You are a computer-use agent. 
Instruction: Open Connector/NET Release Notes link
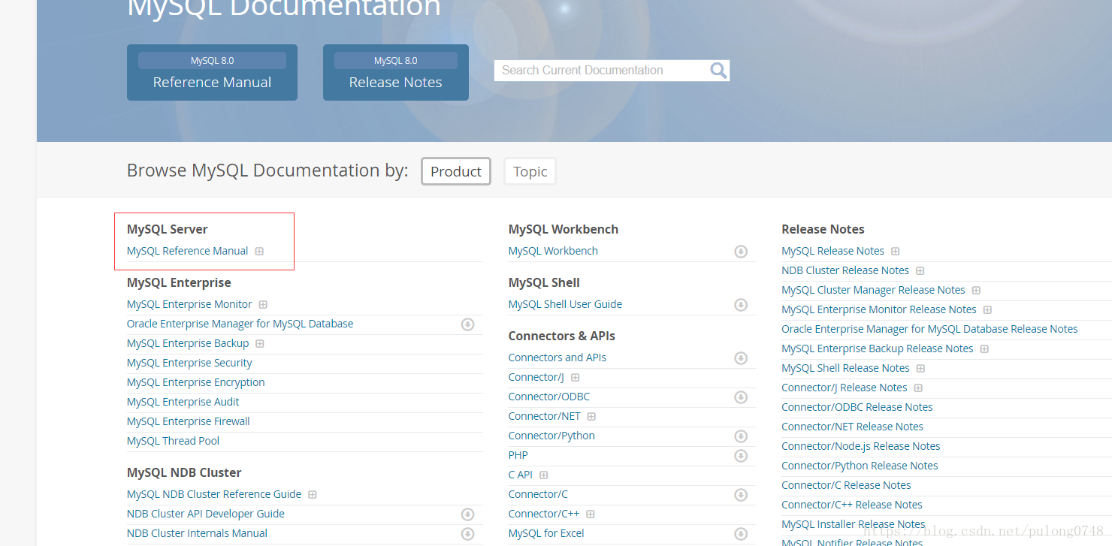tap(853, 427)
